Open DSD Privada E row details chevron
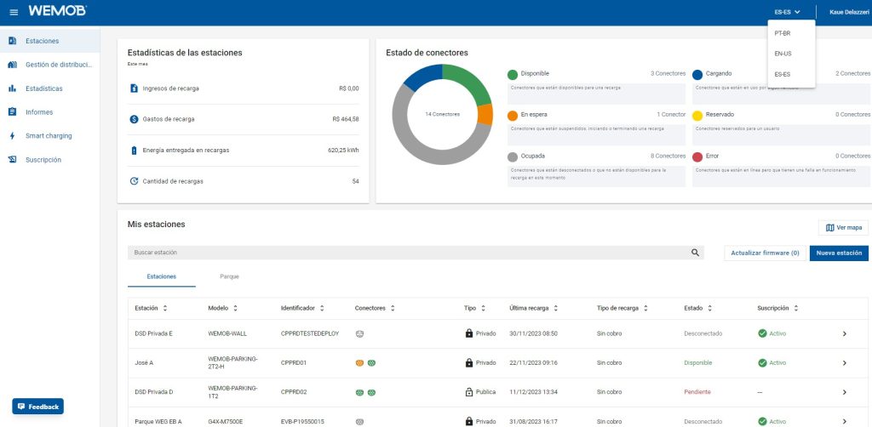The image size is (872, 427). coord(844,333)
